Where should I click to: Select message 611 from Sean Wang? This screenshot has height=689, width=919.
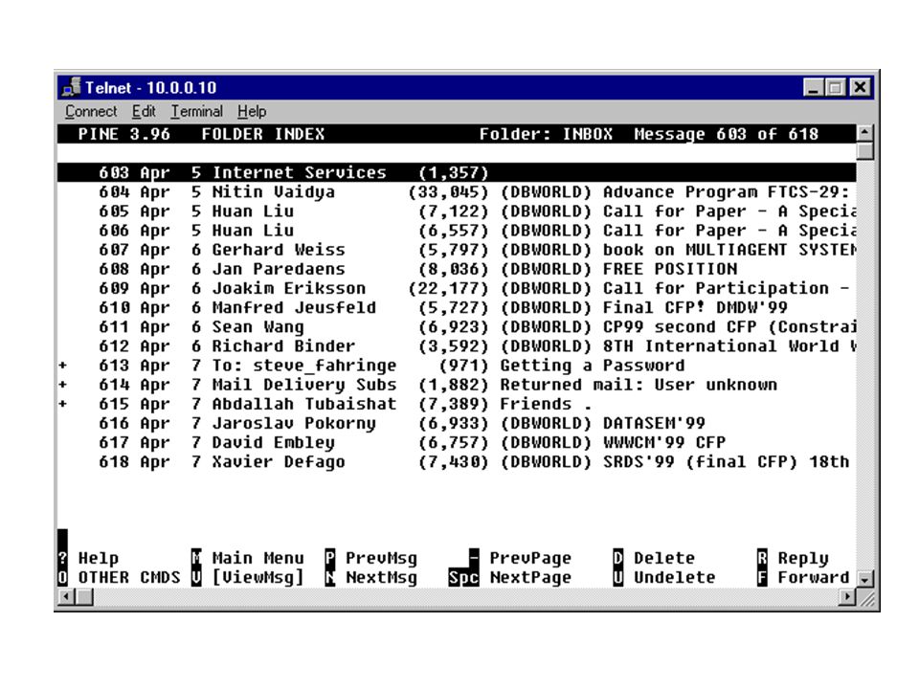click(457, 327)
